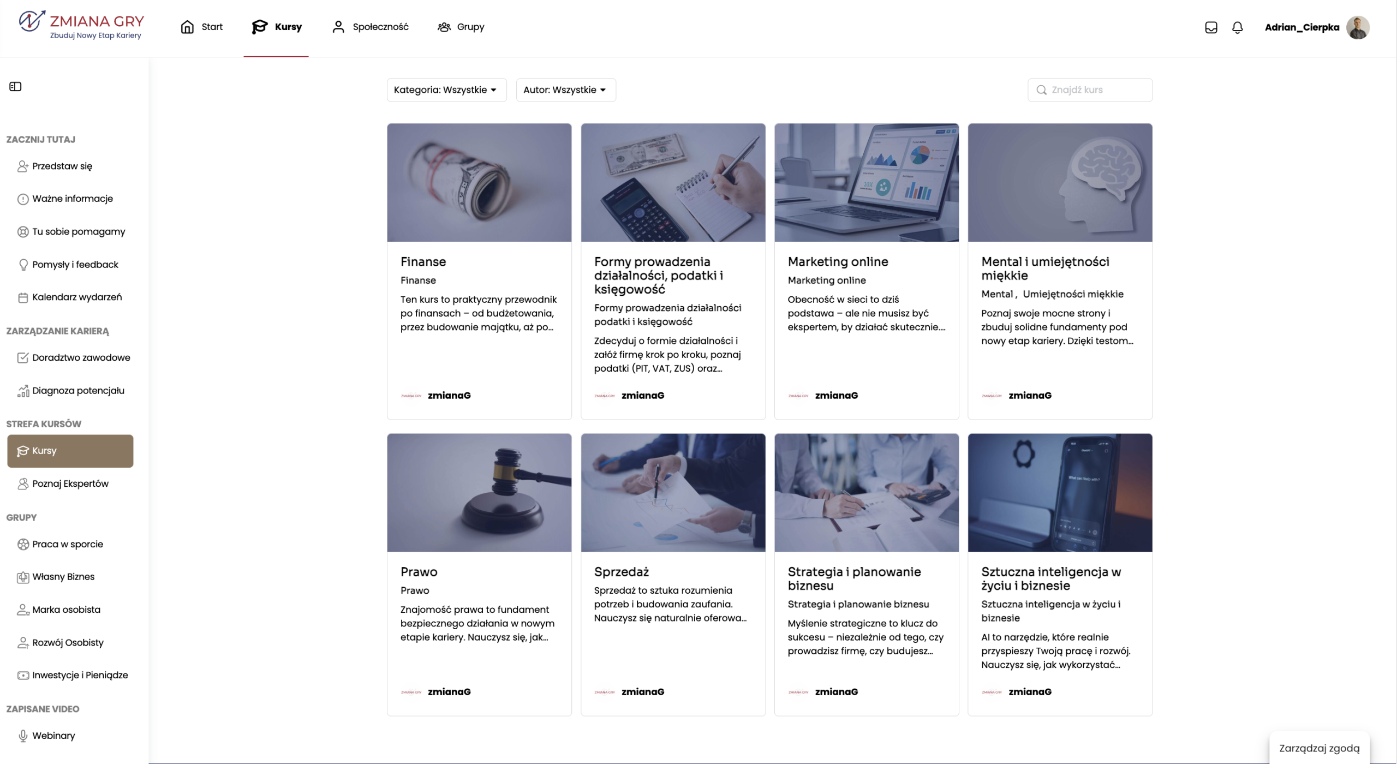Collapse the sidebar with the panel toggle icon
1397x764 pixels.
[x=15, y=86]
